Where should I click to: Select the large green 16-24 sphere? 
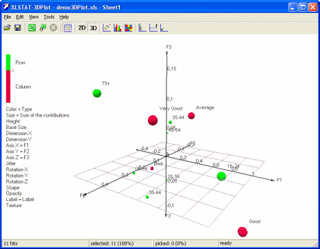click(x=221, y=176)
